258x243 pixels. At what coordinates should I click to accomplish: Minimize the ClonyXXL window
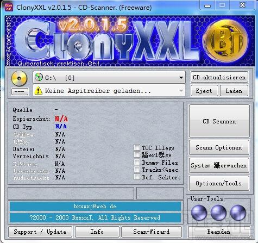[x=207, y=6]
